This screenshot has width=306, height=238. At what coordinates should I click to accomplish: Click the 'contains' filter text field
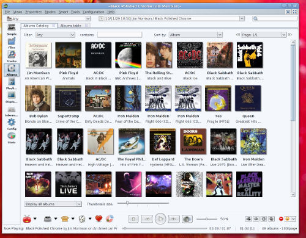coord(120,35)
